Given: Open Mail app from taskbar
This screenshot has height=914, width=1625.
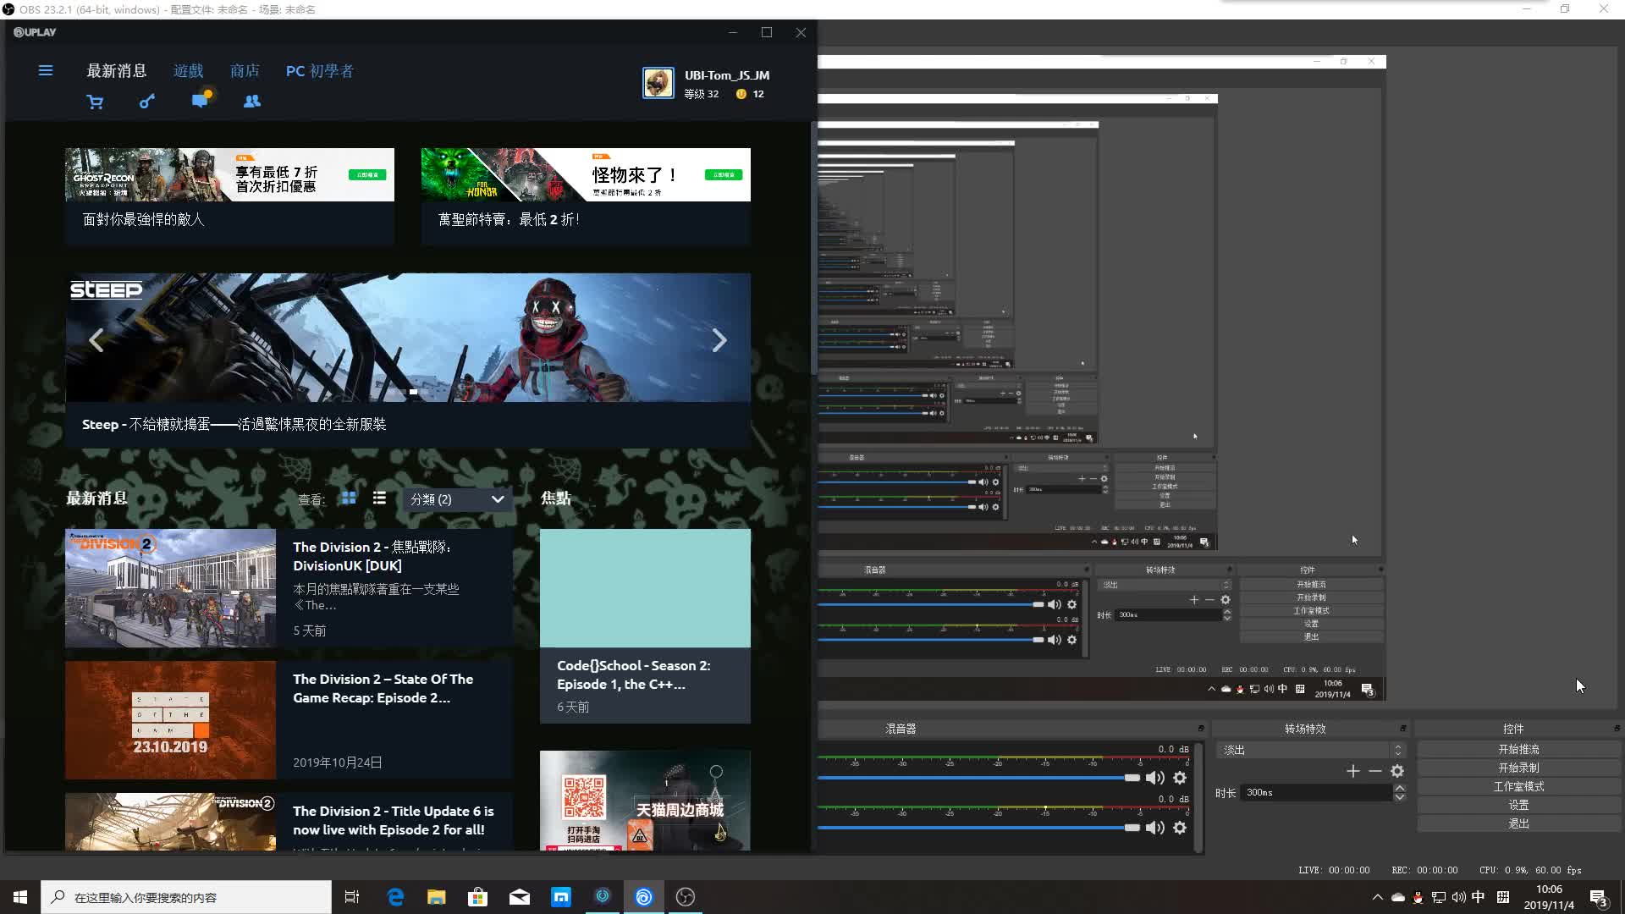Looking at the screenshot, I should coord(520,897).
